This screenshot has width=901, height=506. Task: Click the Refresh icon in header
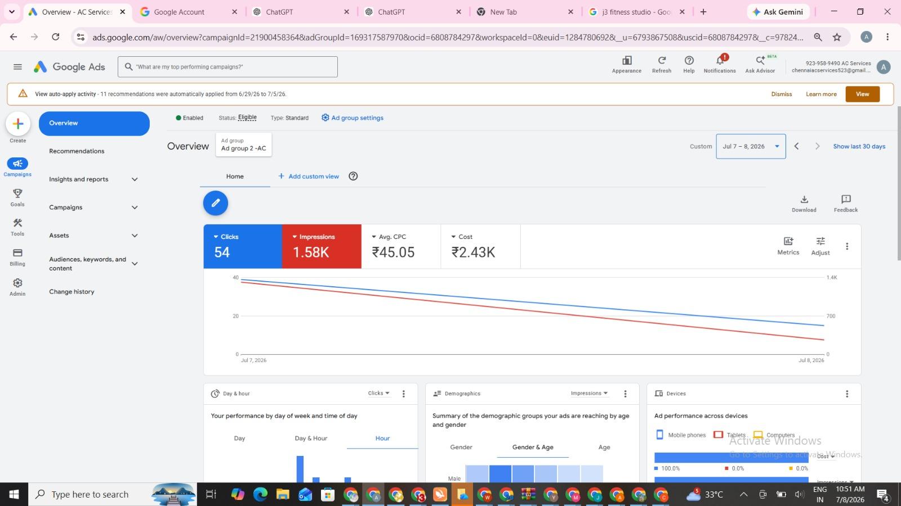[662, 61]
